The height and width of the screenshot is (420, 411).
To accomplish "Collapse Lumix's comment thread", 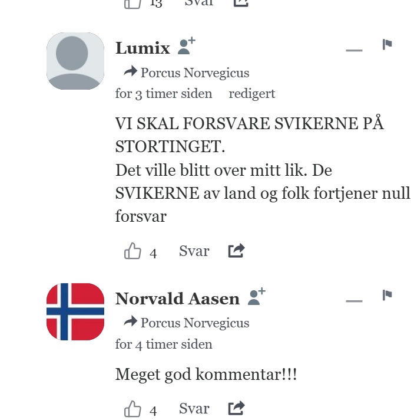I will click(x=354, y=50).
